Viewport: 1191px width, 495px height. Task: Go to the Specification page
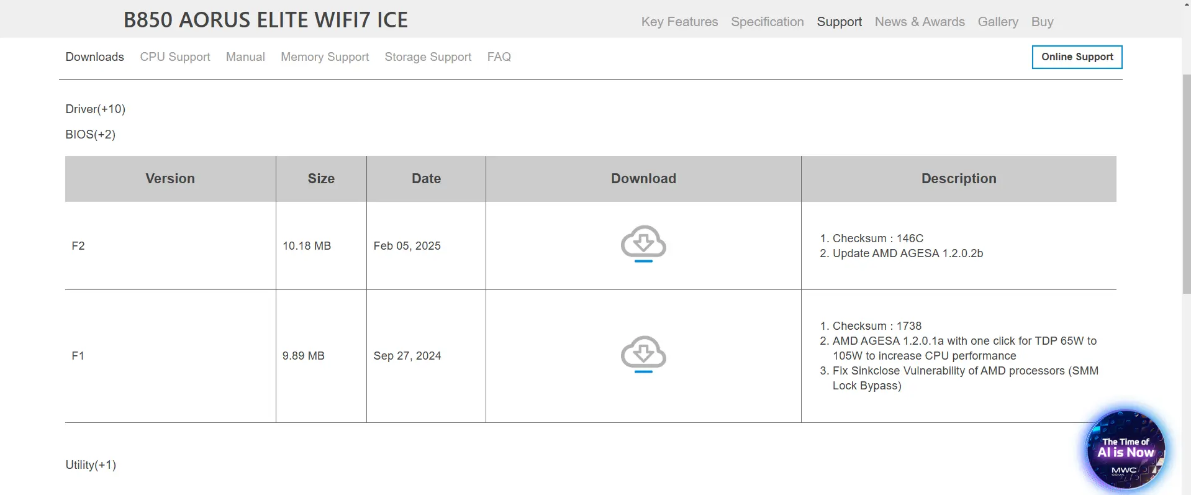coord(767,22)
